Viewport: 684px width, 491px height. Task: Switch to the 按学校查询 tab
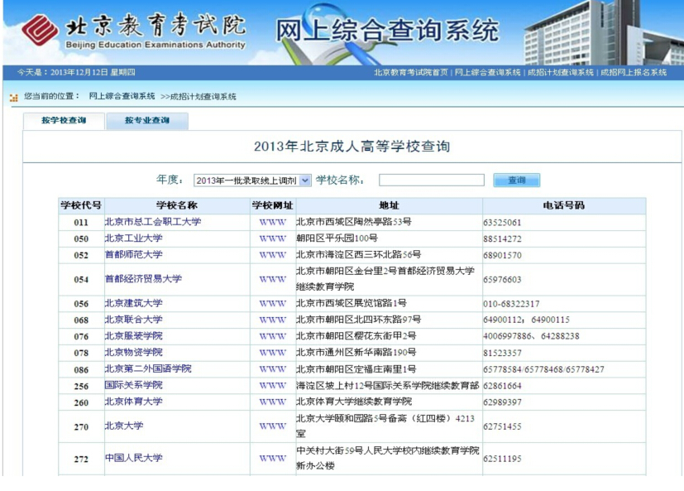pyautogui.click(x=64, y=121)
